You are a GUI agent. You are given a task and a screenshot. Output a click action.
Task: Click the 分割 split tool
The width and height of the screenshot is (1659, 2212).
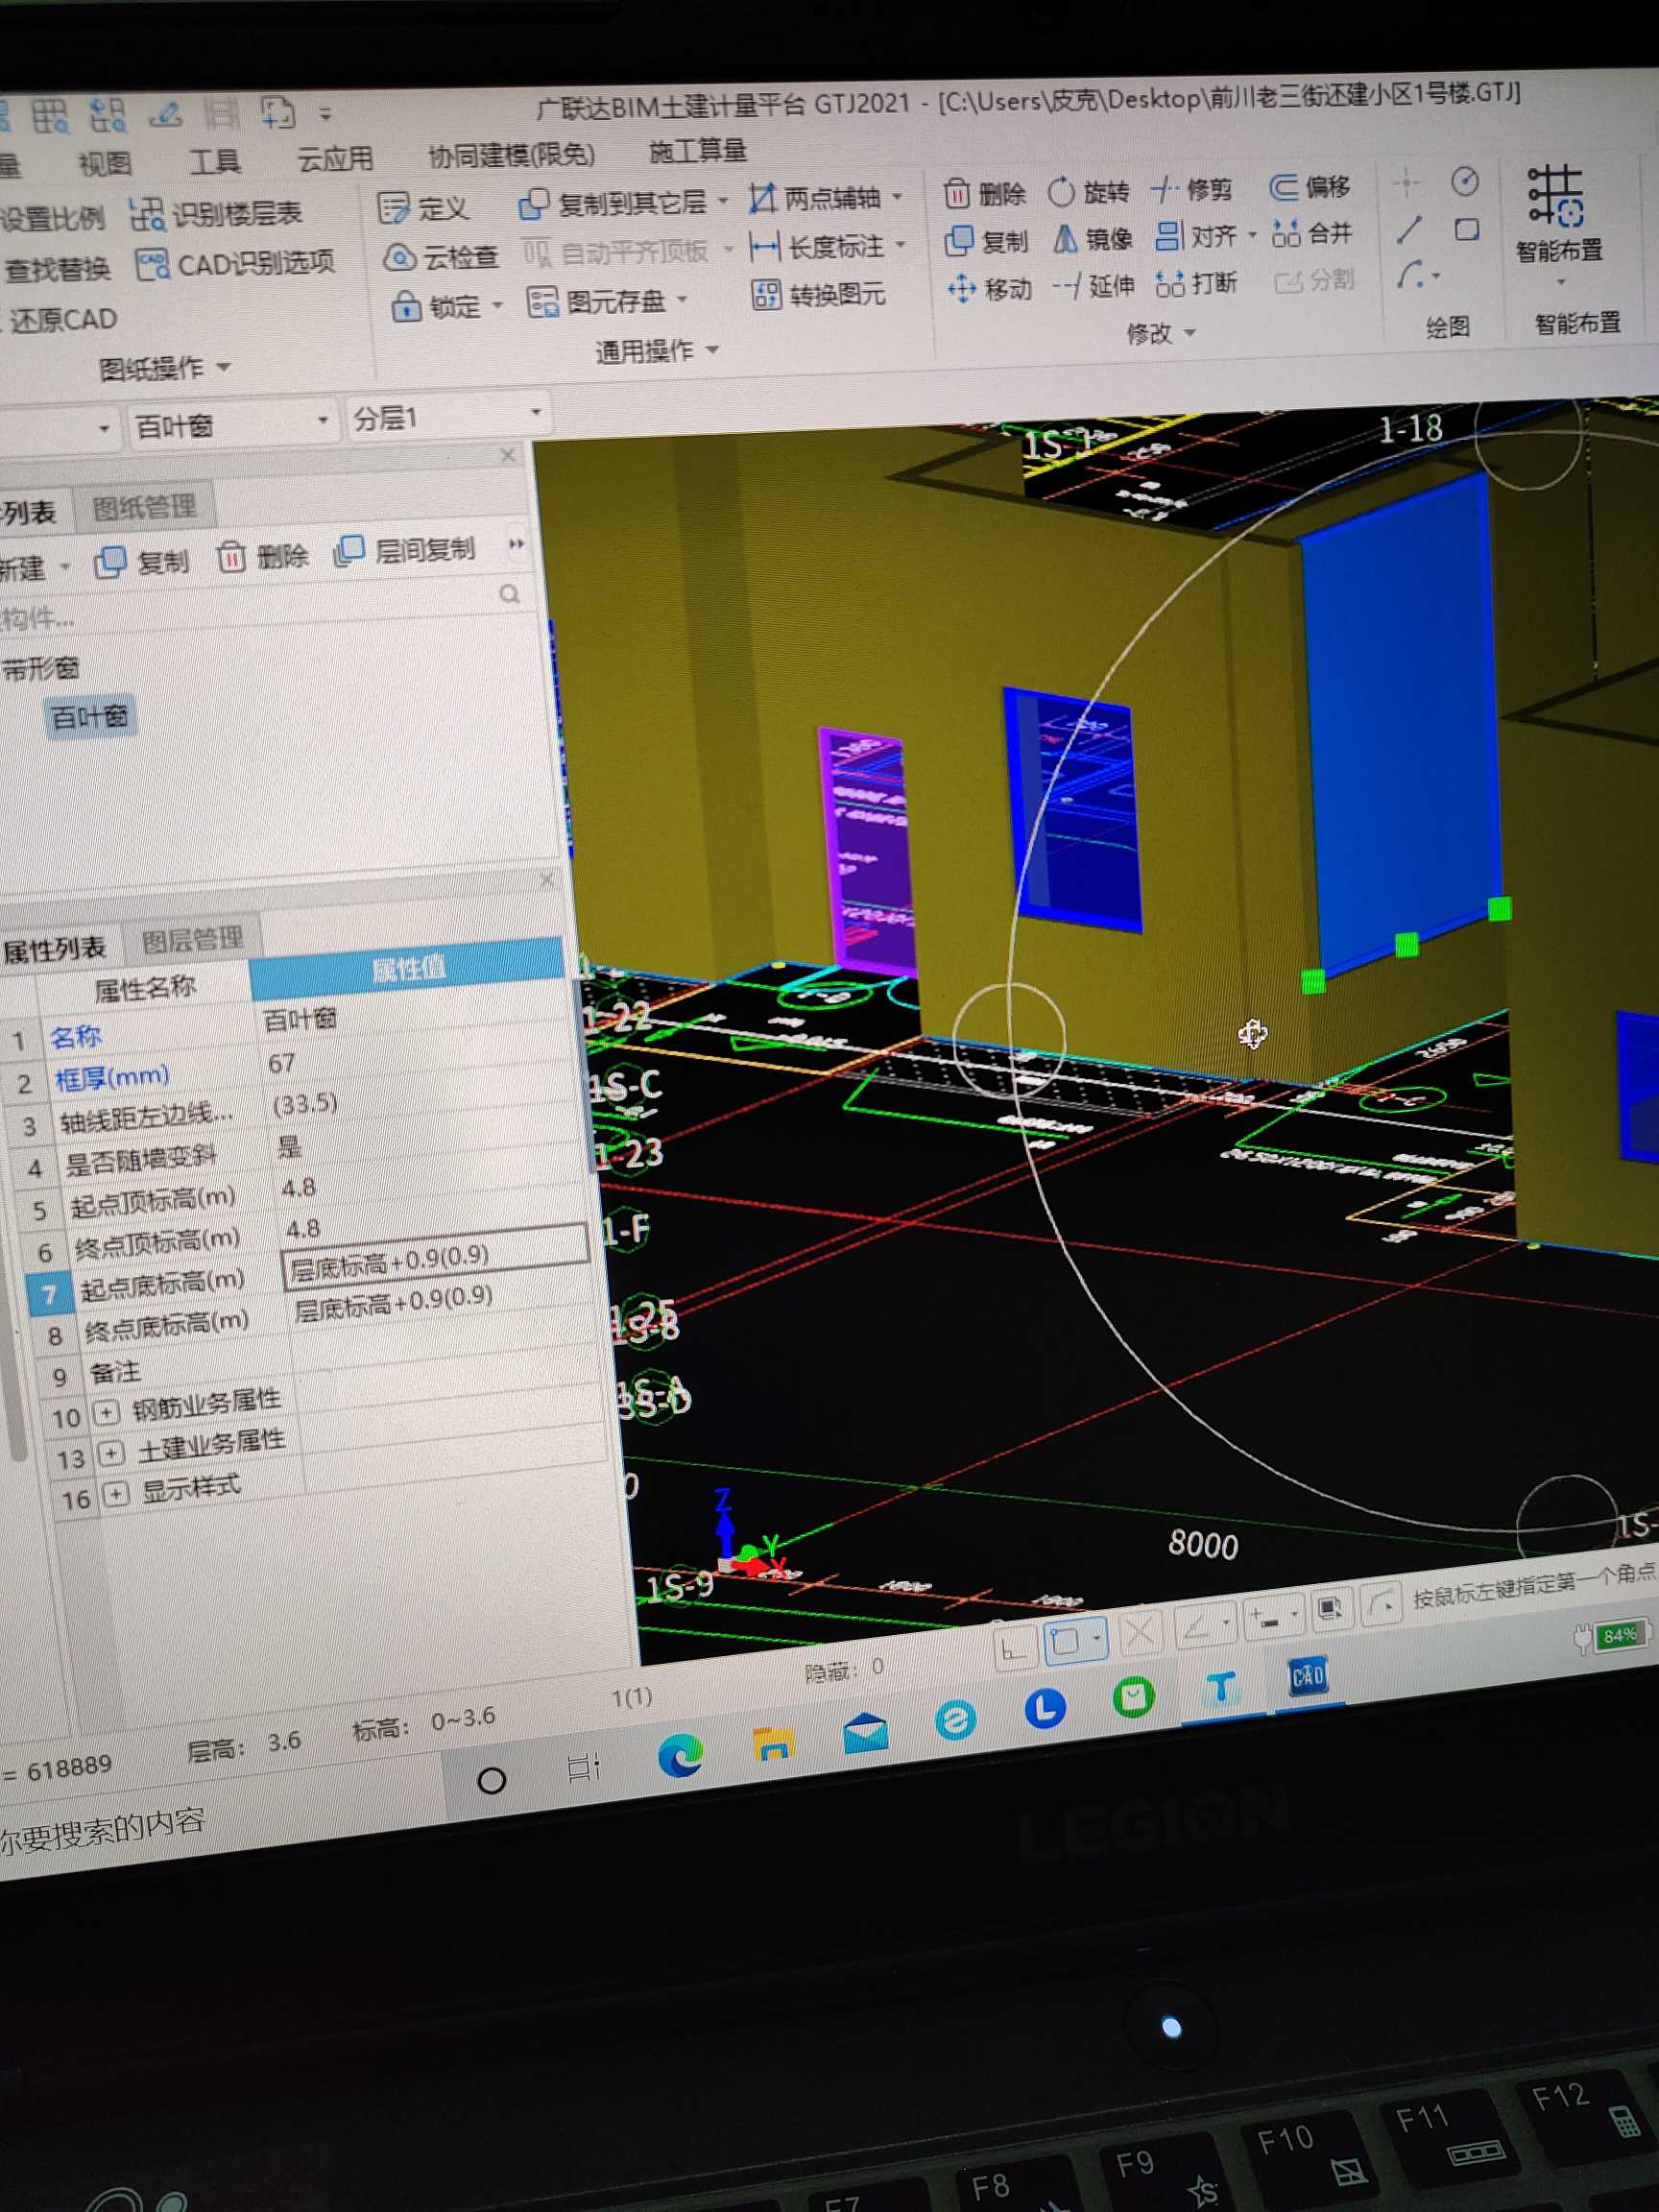(1315, 281)
